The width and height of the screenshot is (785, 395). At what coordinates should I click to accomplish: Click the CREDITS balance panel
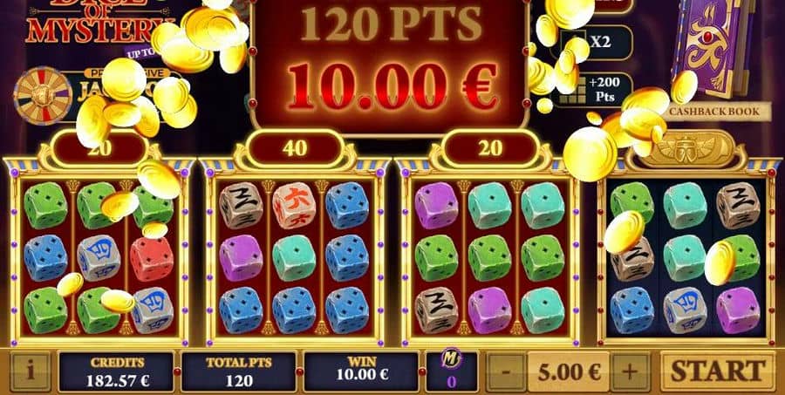coord(117,371)
